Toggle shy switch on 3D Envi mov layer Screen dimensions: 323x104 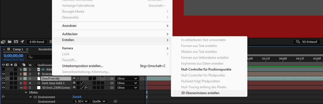(74, 88)
